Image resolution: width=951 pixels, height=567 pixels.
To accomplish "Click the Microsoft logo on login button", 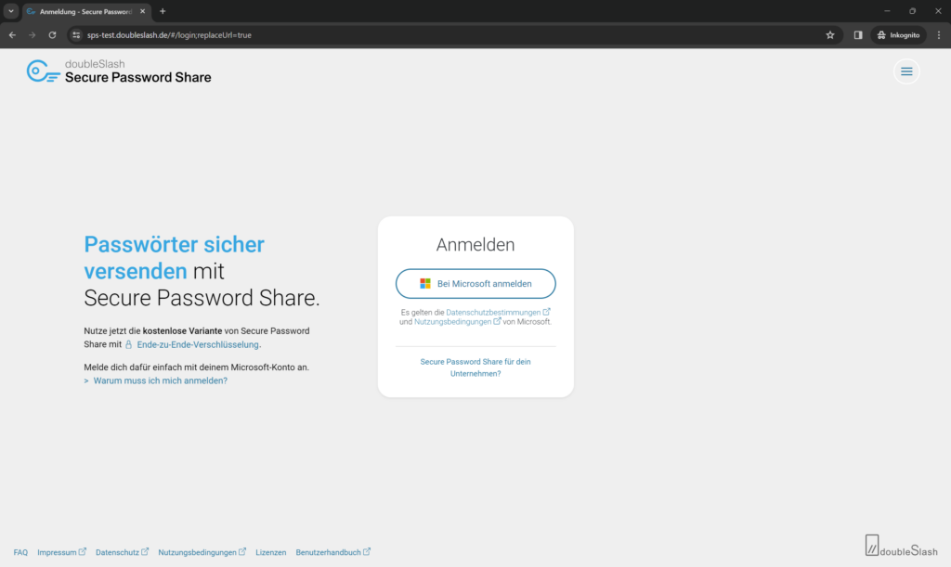I will pyautogui.click(x=425, y=284).
